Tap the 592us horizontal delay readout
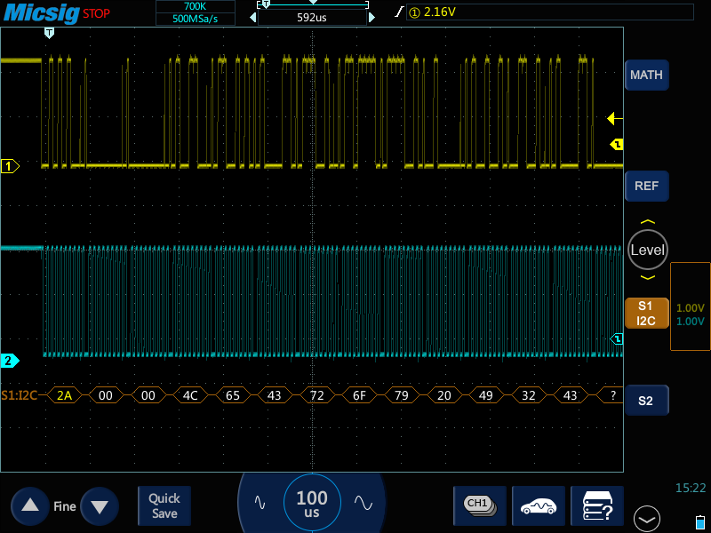This screenshot has height=533, width=711. (x=312, y=18)
